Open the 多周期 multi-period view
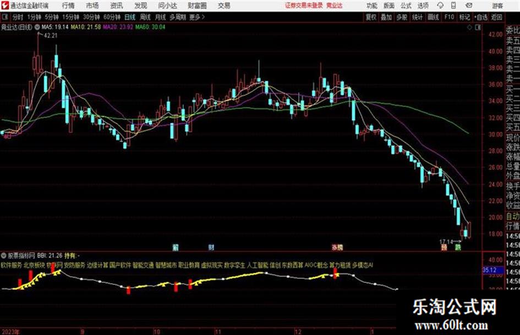Viewport: 520px width, 335px height. point(178,17)
